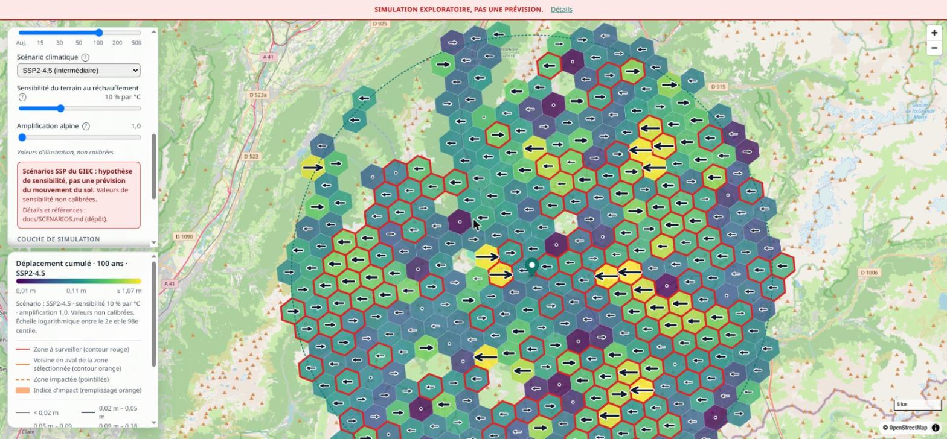The width and height of the screenshot is (947, 439).
Task: Zoom in on the map
Action: [x=934, y=33]
